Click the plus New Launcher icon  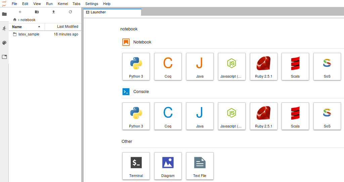pyautogui.click(x=20, y=12)
